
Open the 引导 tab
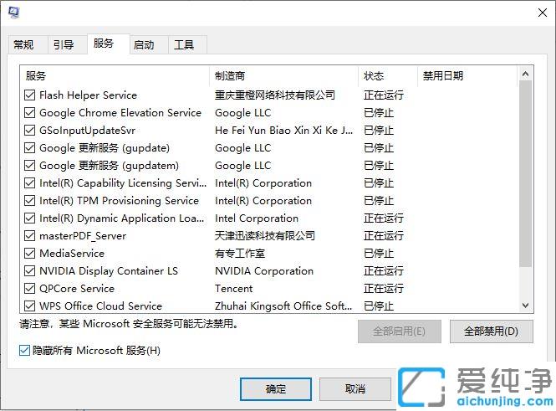pos(64,45)
